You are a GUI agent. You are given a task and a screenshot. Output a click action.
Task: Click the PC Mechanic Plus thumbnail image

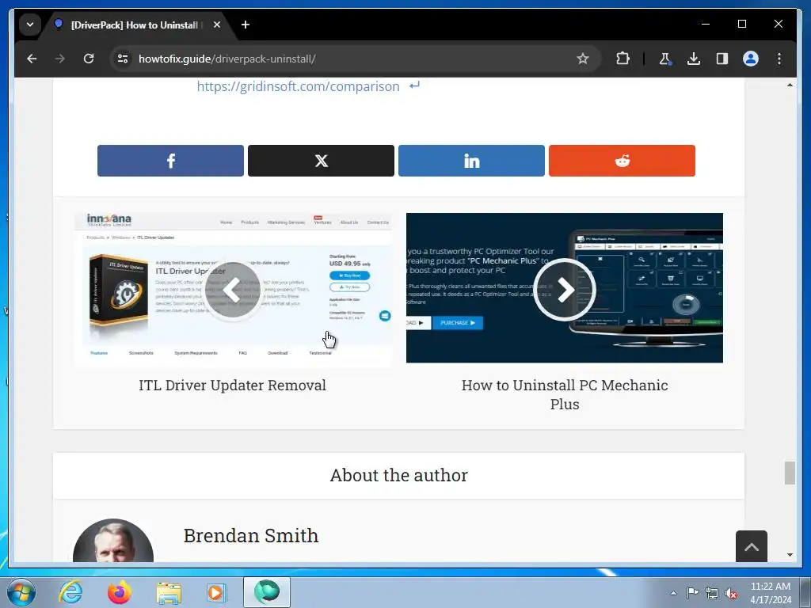564,288
